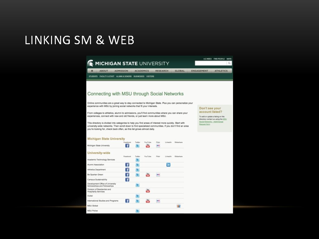The image size is (319, 239).
Task: Open Michigan State University Flickr icon
Action: click(x=158, y=146)
